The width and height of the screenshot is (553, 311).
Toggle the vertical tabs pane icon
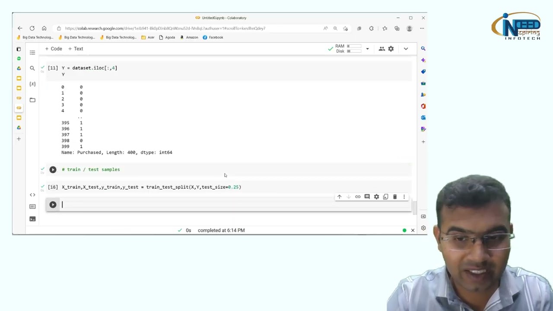[19, 49]
